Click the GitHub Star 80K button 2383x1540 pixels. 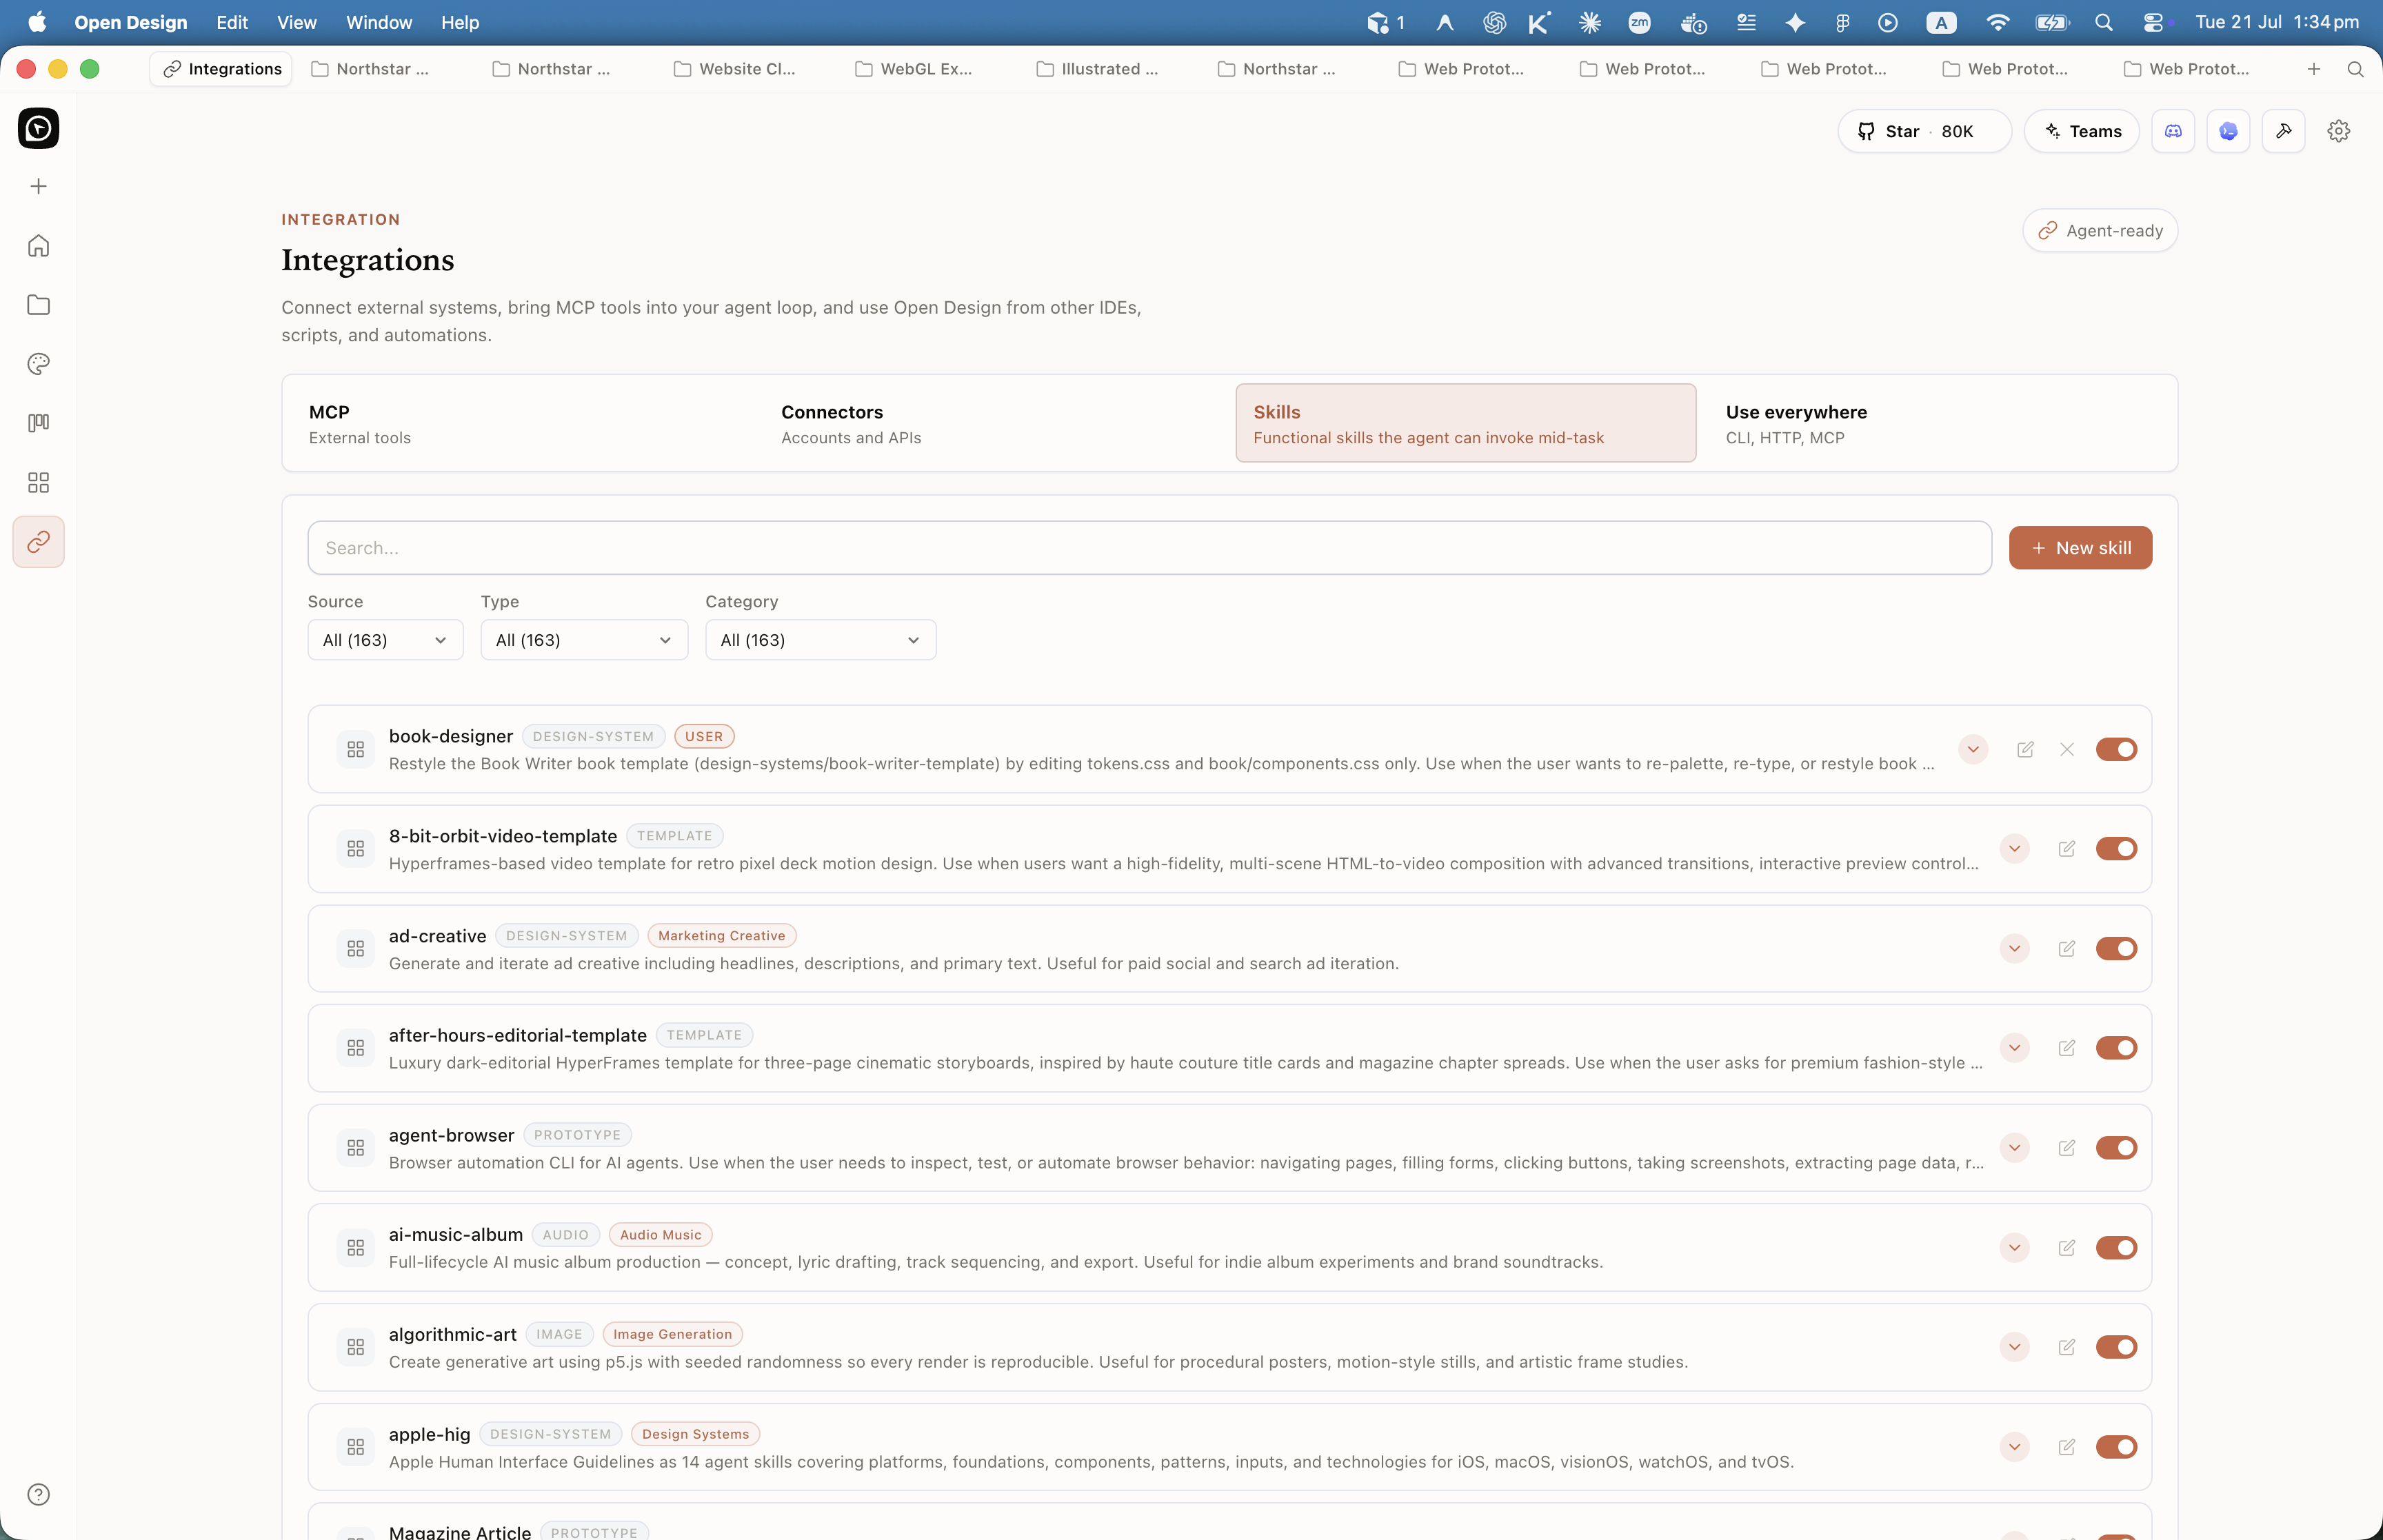tap(1924, 131)
